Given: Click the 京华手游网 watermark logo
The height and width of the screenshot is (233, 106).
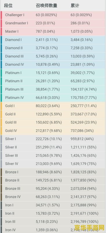Looking at the screenshot, I should pos(89,227).
